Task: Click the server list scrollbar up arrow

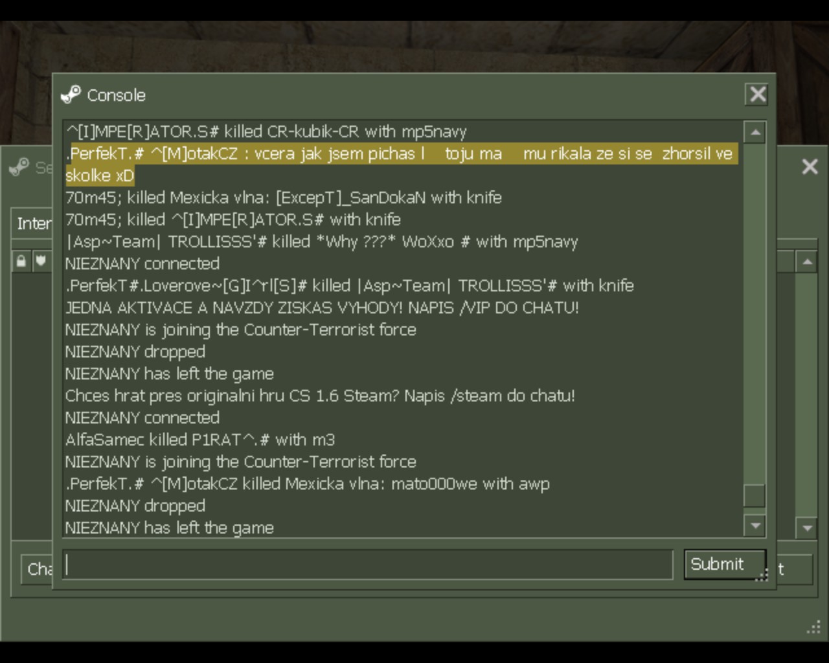Action: tap(806, 262)
